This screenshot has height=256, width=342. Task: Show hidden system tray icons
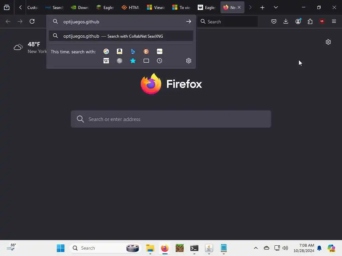(256, 248)
